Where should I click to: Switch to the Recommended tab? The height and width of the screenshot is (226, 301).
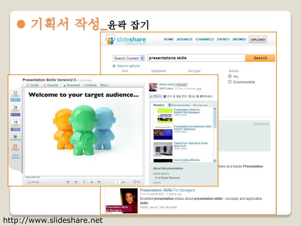click(x=179, y=105)
